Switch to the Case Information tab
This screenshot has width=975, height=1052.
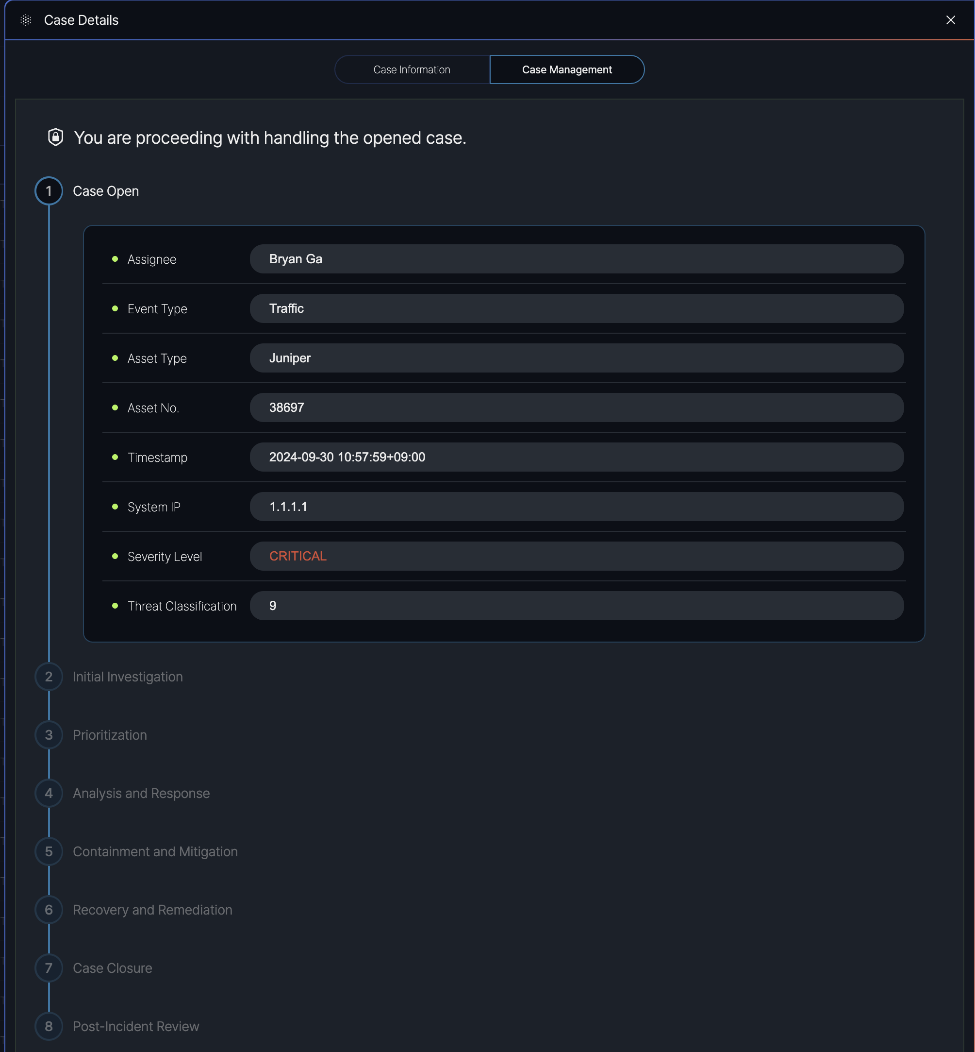(412, 70)
